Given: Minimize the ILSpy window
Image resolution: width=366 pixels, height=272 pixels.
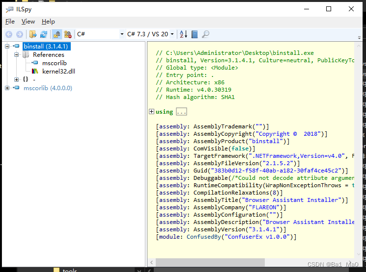Looking at the screenshot, I should (307, 9).
